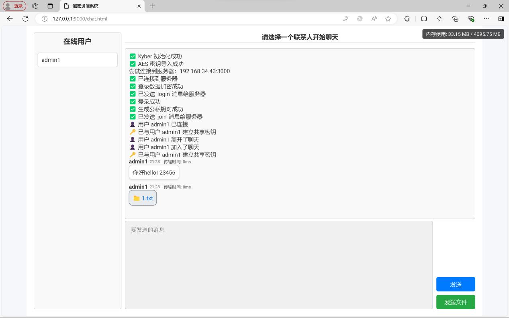Open the Read aloud icon
509x318 pixels.
pyautogui.click(x=374, y=19)
